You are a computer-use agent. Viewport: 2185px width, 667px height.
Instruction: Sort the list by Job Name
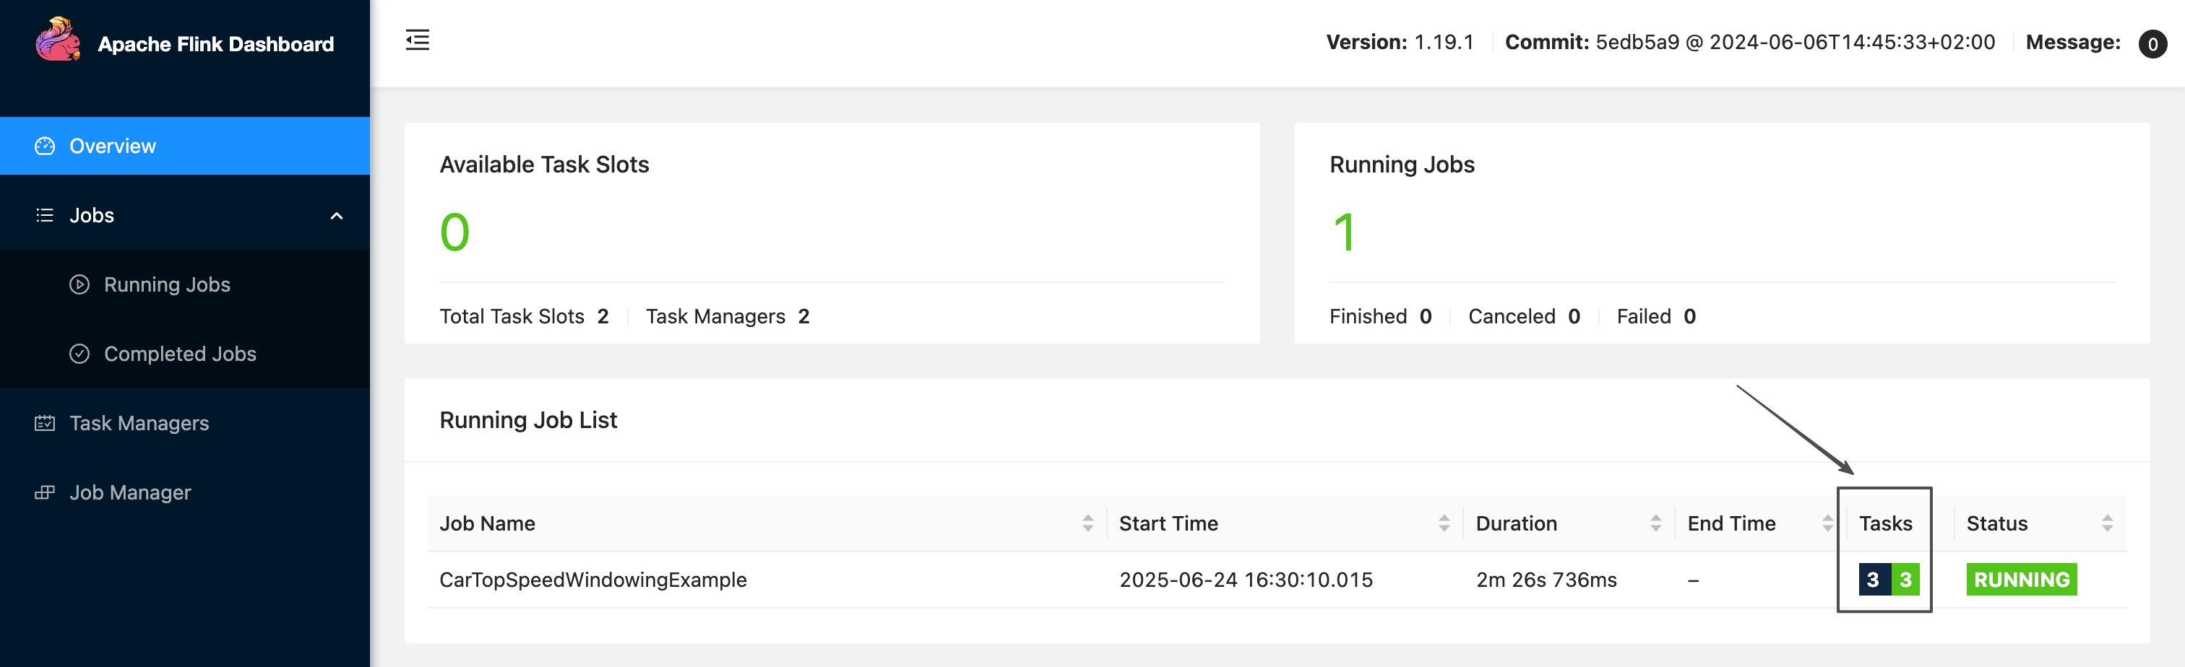click(x=1087, y=524)
